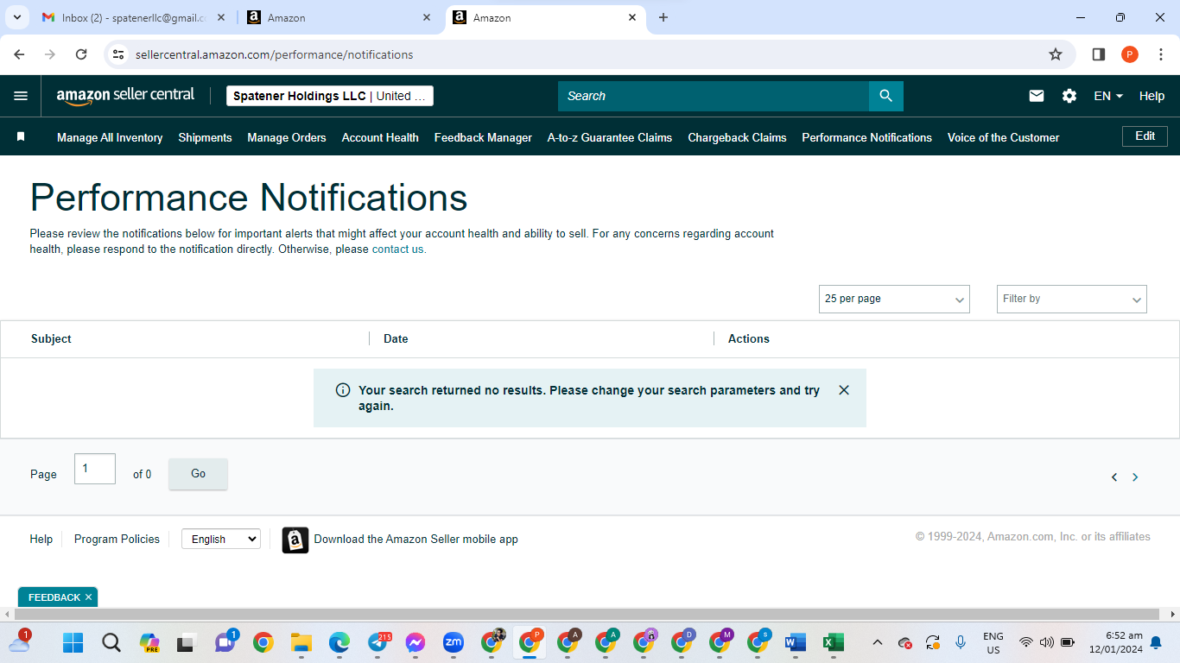
Task: Click the Seller Central search field
Action: pyautogui.click(x=714, y=96)
